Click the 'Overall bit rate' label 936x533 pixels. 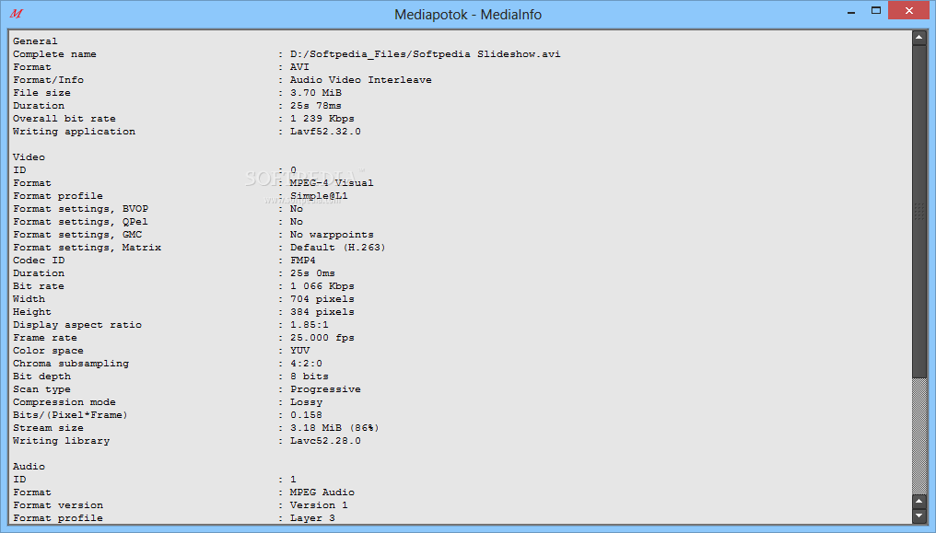(64, 119)
